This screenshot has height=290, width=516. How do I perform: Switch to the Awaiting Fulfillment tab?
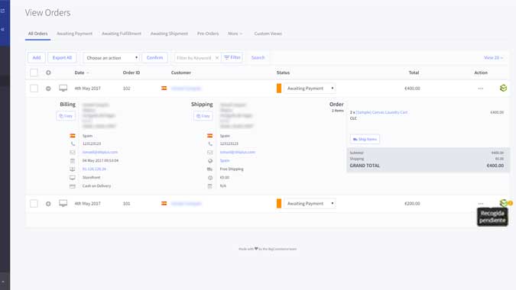(x=122, y=34)
